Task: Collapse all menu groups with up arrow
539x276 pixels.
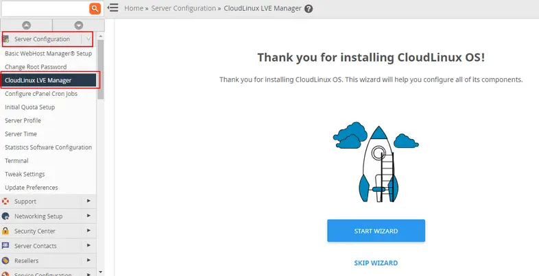Action: coord(26,25)
